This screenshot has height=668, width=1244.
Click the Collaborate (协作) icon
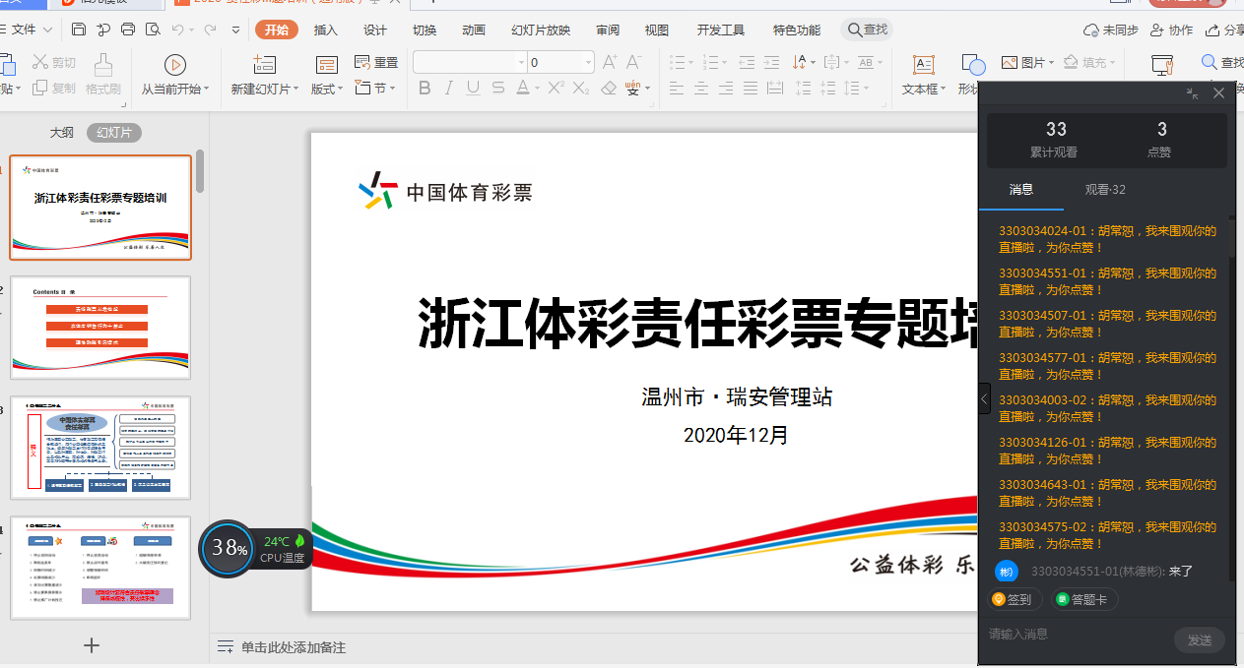tap(1158, 30)
